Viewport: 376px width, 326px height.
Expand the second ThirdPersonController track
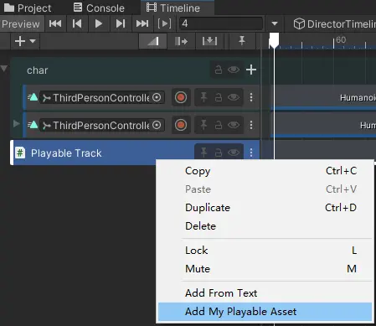coord(17,123)
